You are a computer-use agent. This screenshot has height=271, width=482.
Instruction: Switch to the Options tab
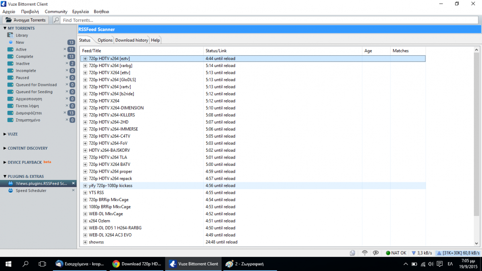coord(105,40)
